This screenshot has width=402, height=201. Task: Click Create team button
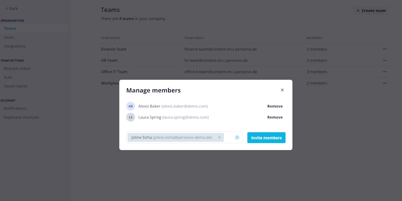[371, 10]
